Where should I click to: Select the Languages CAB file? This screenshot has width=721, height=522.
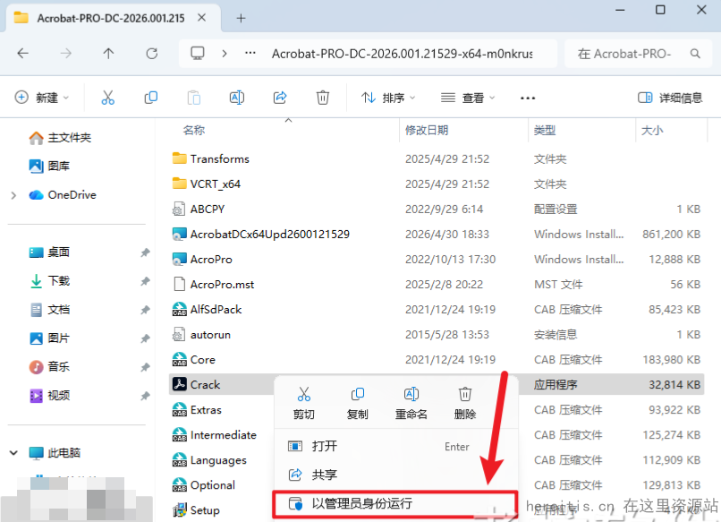[209, 460]
